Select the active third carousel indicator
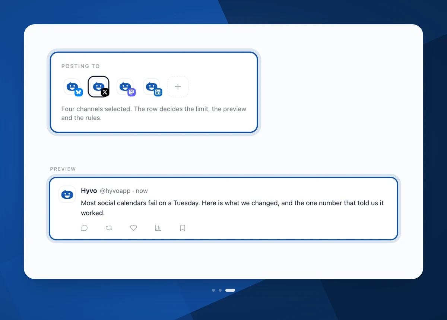 pos(230,290)
